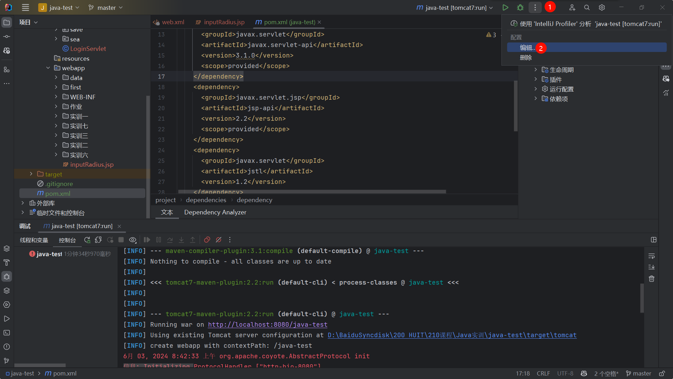Expand the WEB-INF folder in project tree

click(x=56, y=97)
